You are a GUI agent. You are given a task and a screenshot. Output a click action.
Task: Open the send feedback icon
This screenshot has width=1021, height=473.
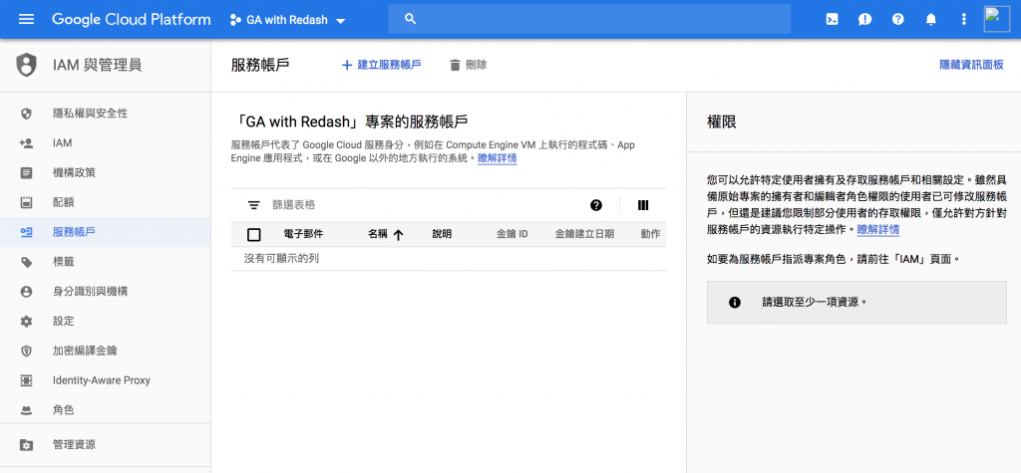pos(864,19)
